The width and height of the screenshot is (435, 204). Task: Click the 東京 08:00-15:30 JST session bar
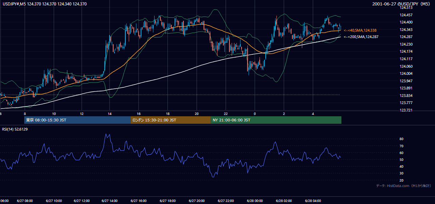(77, 120)
